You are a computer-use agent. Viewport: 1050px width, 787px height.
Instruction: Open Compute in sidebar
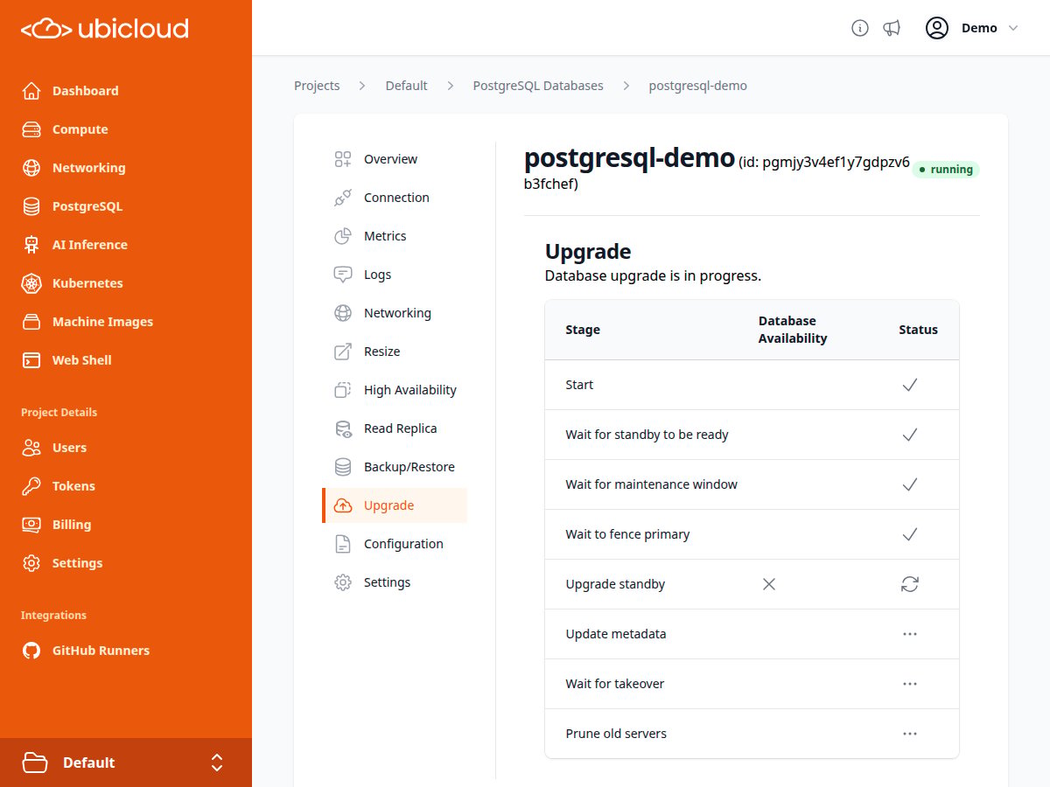[x=80, y=129]
